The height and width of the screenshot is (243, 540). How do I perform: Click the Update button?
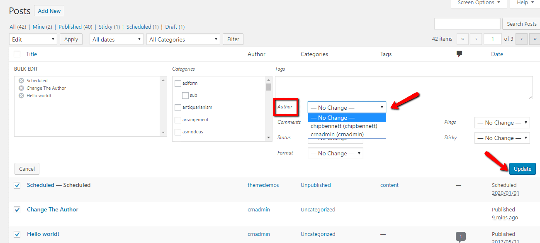[x=522, y=169]
